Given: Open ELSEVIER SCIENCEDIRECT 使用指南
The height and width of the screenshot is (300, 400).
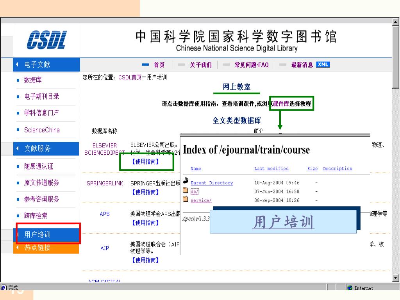Looking at the screenshot, I should click(145, 161).
